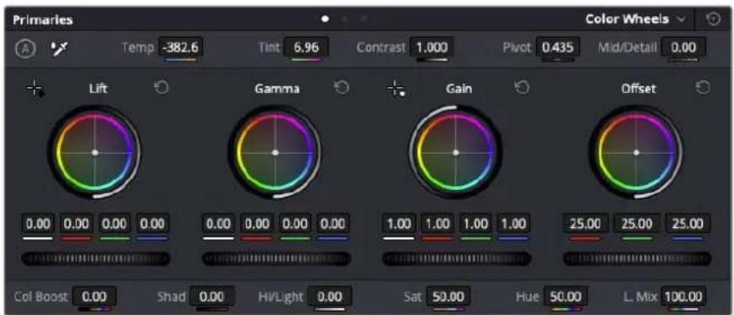
Task: Click the Col Boost value field
Action: coord(94,296)
